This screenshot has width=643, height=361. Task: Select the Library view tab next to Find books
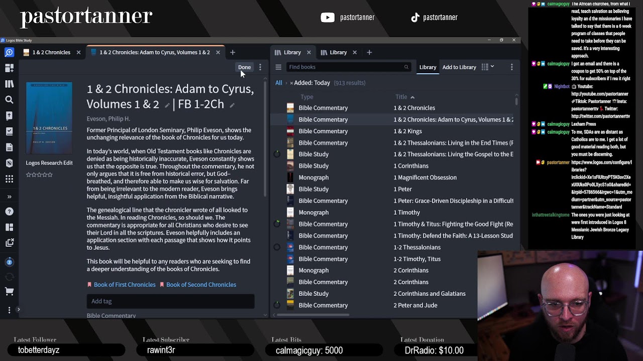pyautogui.click(x=427, y=67)
